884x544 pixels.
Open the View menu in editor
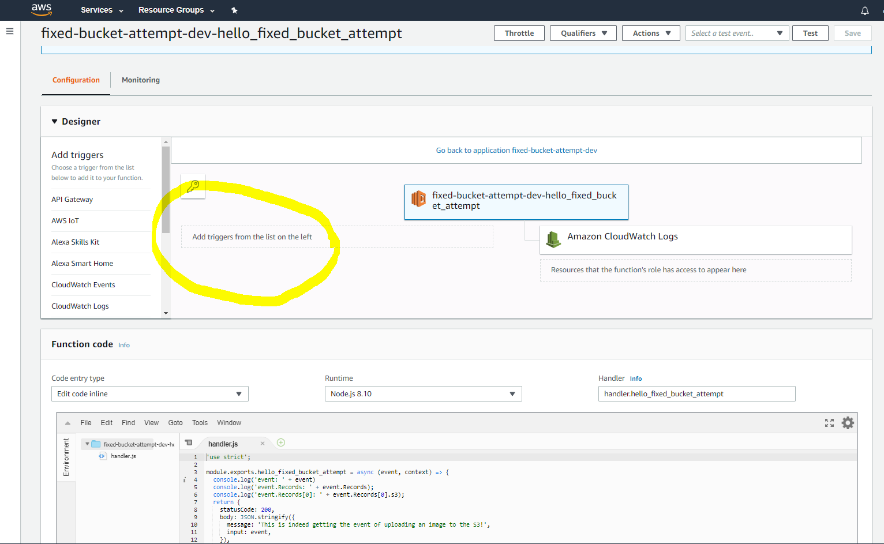pyautogui.click(x=151, y=423)
